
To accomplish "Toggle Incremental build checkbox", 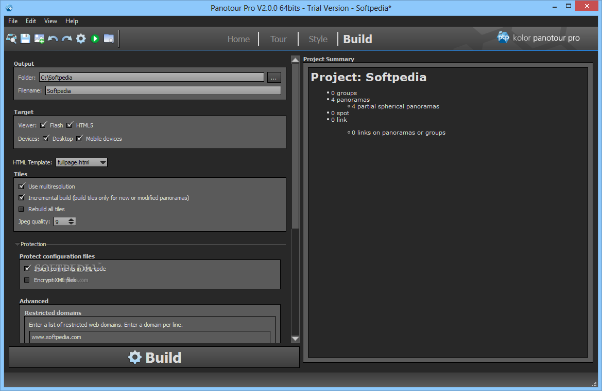I will 22,198.
